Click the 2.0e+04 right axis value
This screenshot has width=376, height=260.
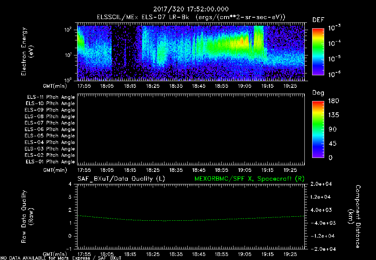coord(321,184)
